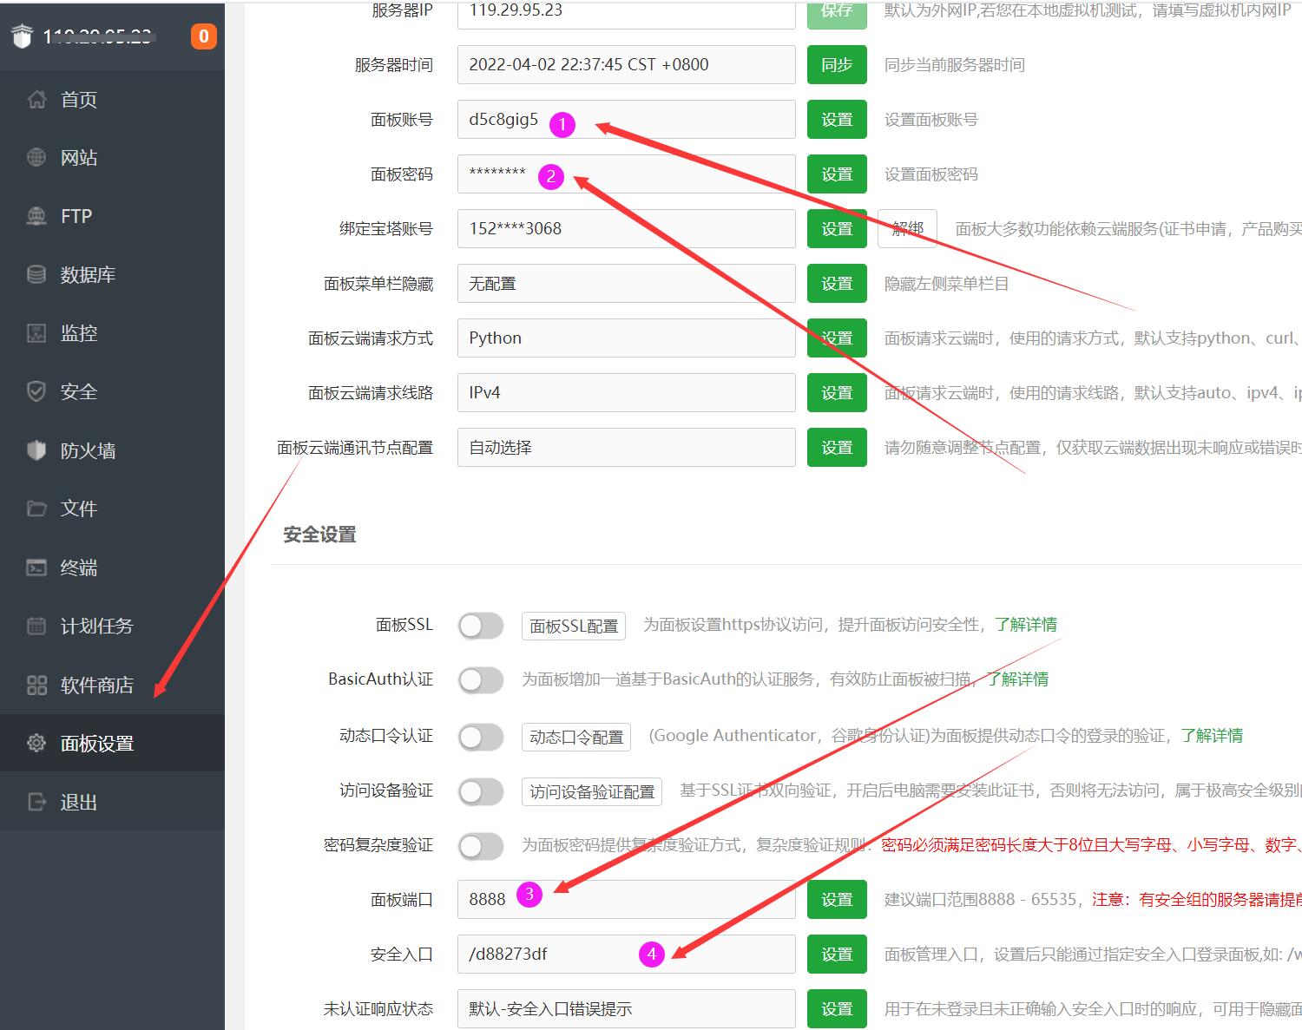The width and height of the screenshot is (1302, 1030).
Task: Click the 未认证响应状态 field
Action: click(x=627, y=1009)
